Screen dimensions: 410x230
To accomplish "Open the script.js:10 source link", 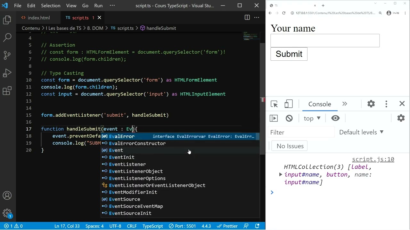I will pos(373,159).
